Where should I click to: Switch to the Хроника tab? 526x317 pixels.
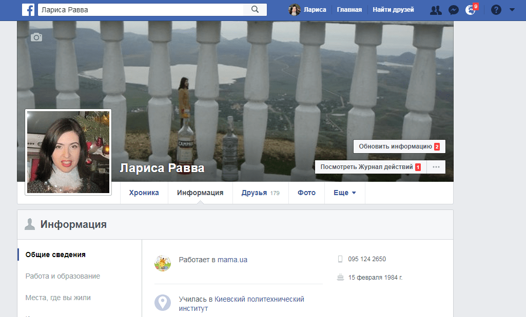click(144, 193)
